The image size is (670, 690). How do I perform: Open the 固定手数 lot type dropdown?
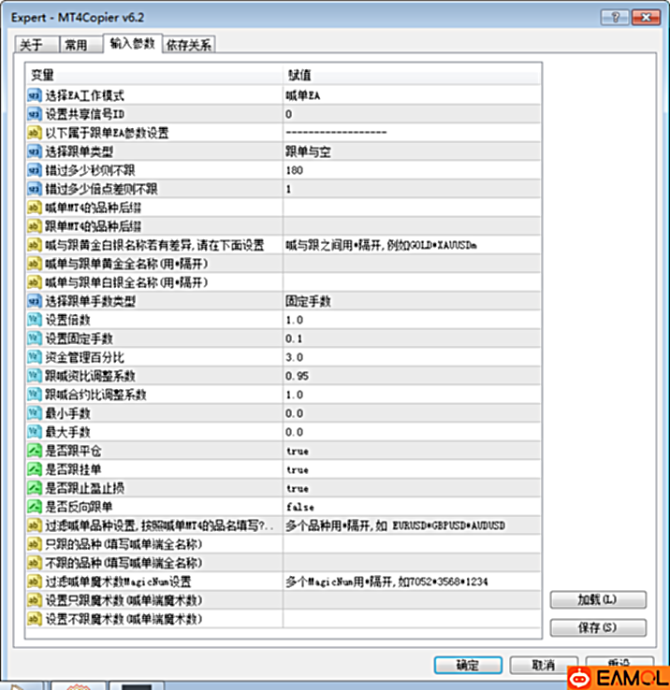(x=412, y=301)
